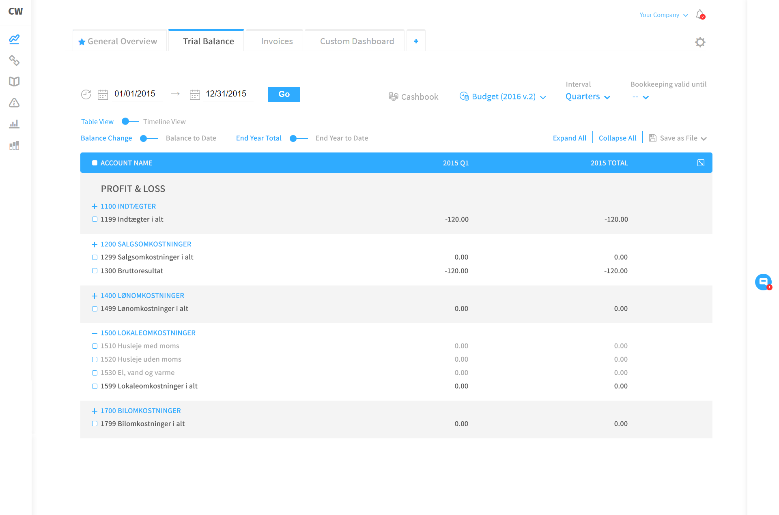Image resolution: width=779 pixels, height=515 pixels.
Task: Add a new tab with plus
Action: coord(416,41)
